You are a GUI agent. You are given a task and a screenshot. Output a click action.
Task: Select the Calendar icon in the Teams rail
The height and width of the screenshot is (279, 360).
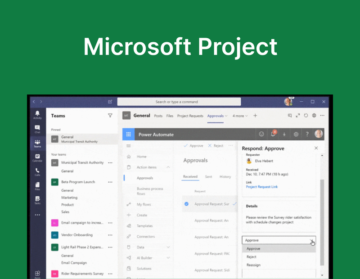37,158
